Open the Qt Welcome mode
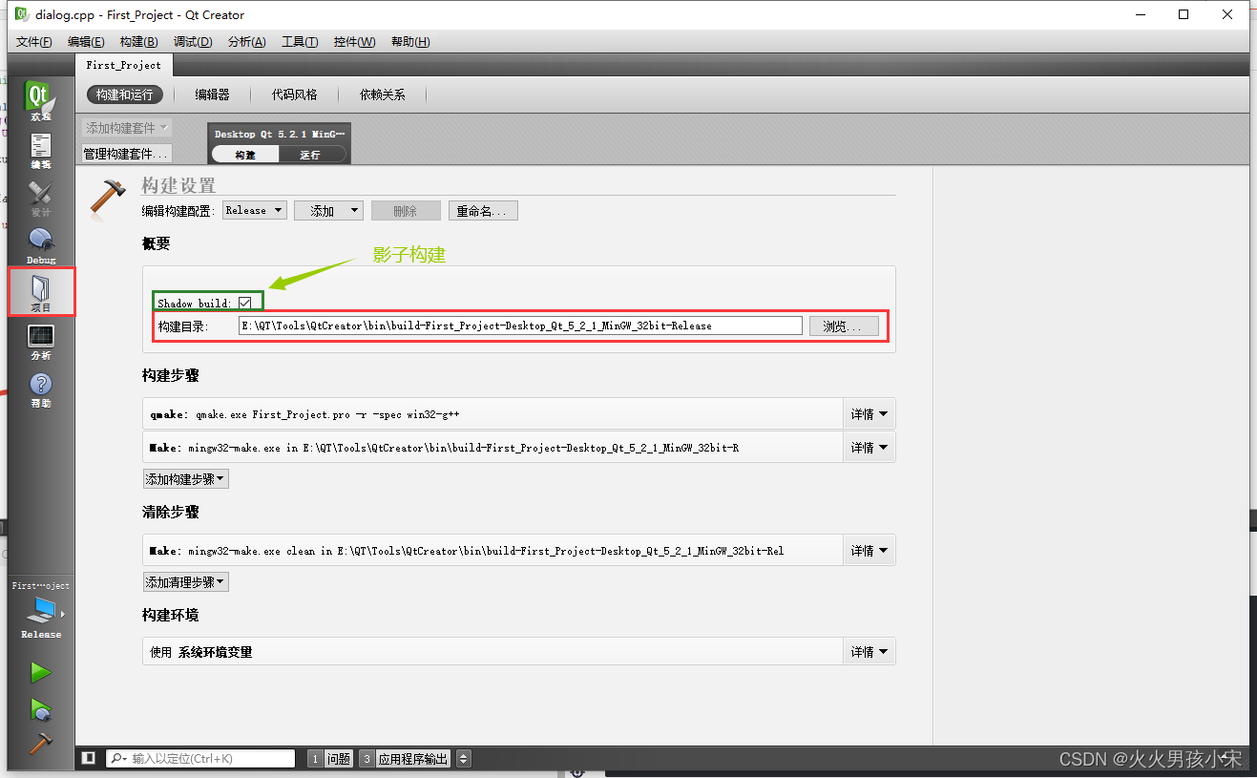Screen dimensions: 1257x778 pyautogui.click(x=40, y=100)
